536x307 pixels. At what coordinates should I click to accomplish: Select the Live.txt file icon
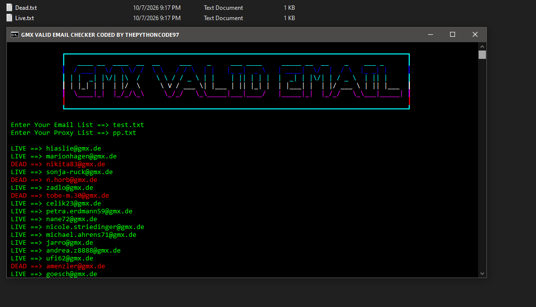(10, 18)
